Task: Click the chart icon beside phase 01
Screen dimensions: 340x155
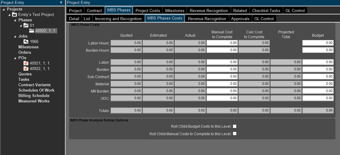Action: coord(26,26)
